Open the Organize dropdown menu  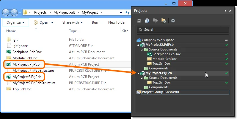[15, 22]
